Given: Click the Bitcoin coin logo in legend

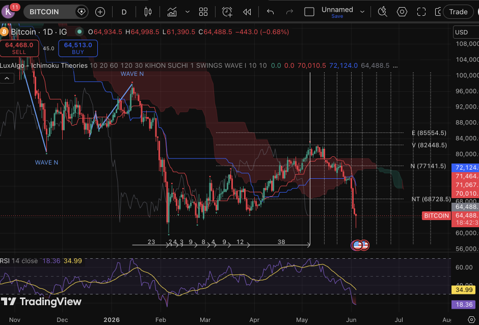Looking at the screenshot, I should [x=4, y=32].
